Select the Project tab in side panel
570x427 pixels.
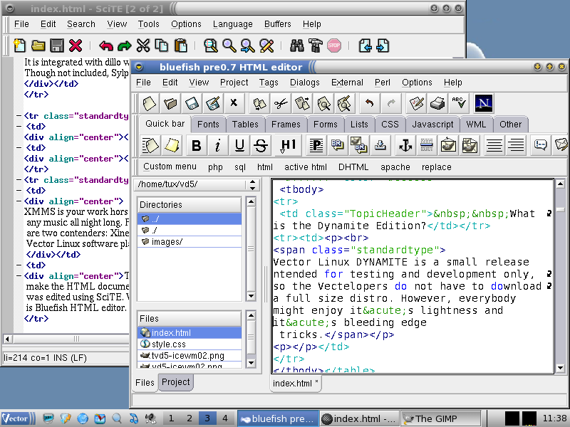click(175, 382)
